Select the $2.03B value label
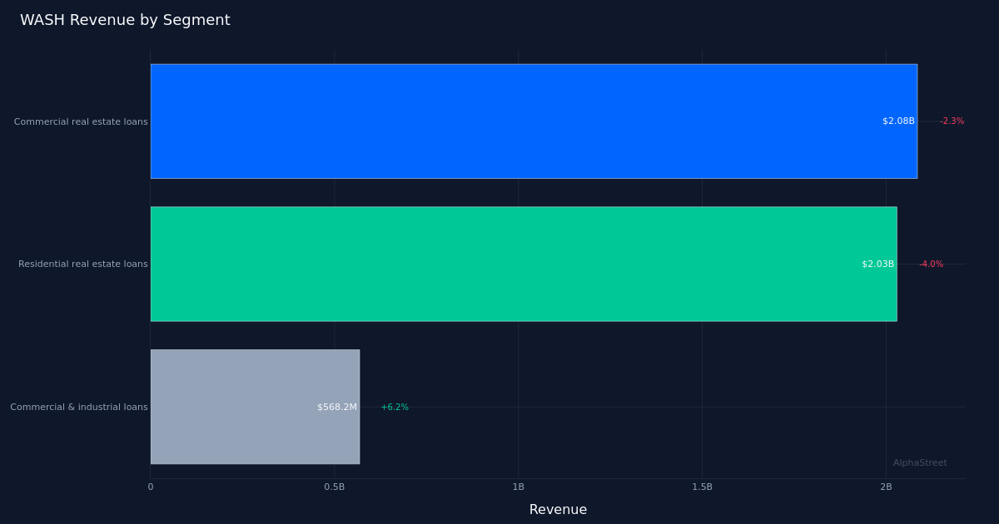The image size is (999, 524). coord(877,264)
